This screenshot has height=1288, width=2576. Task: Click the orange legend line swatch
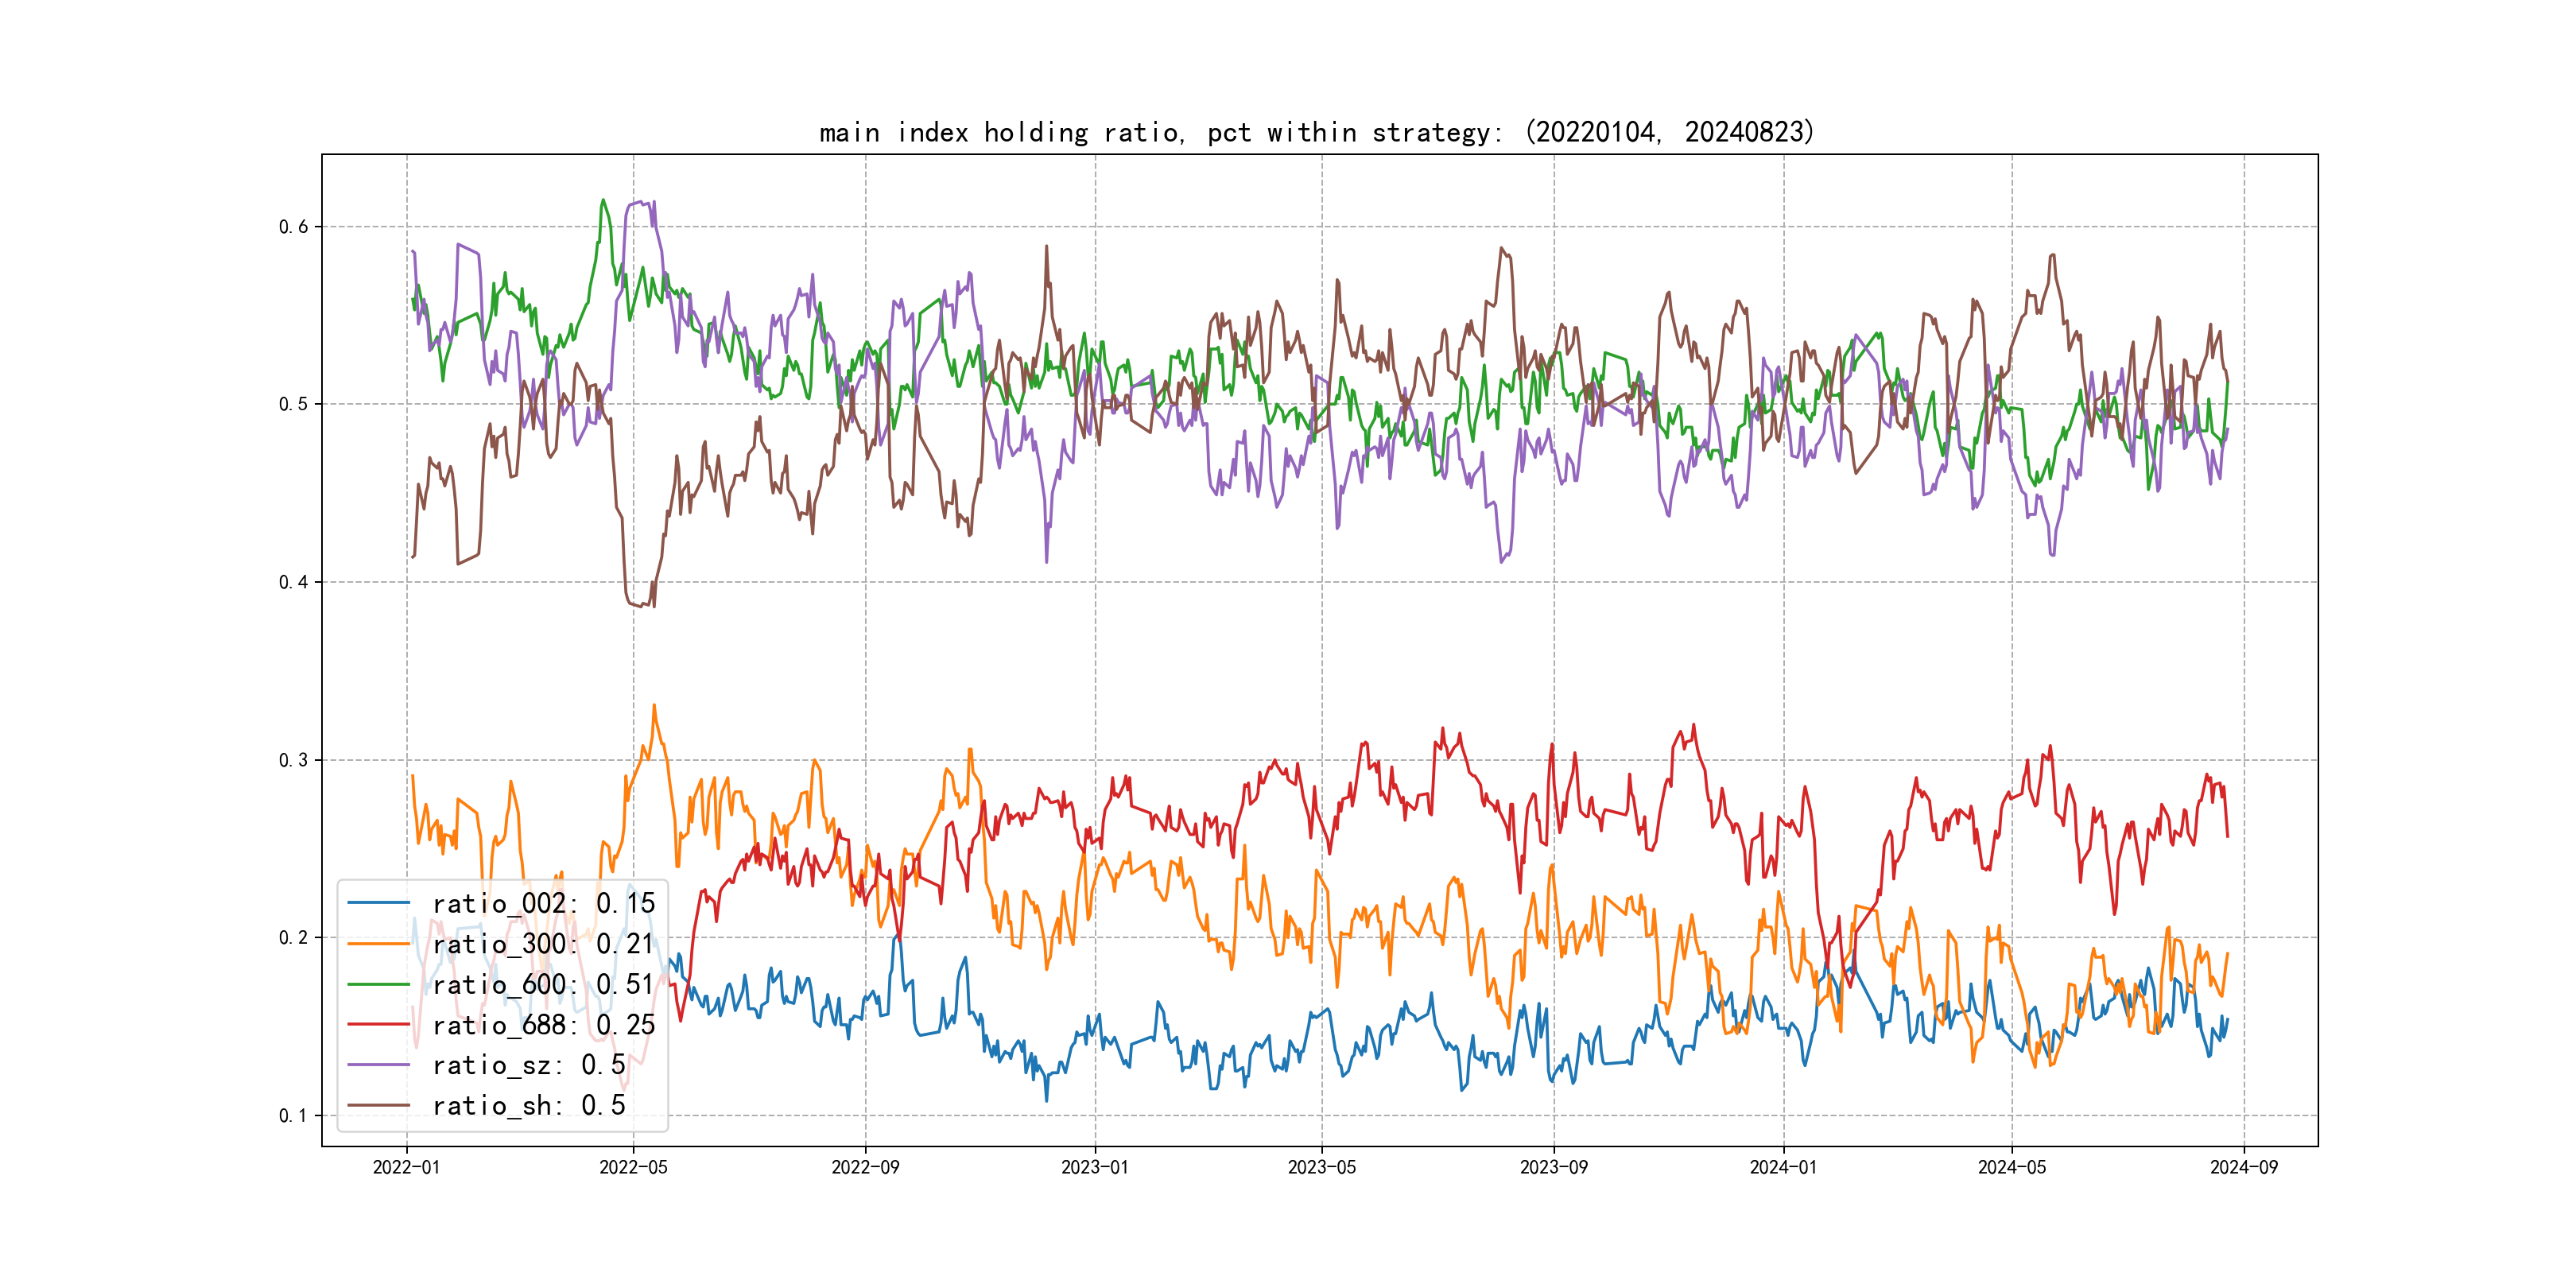pos(379,944)
